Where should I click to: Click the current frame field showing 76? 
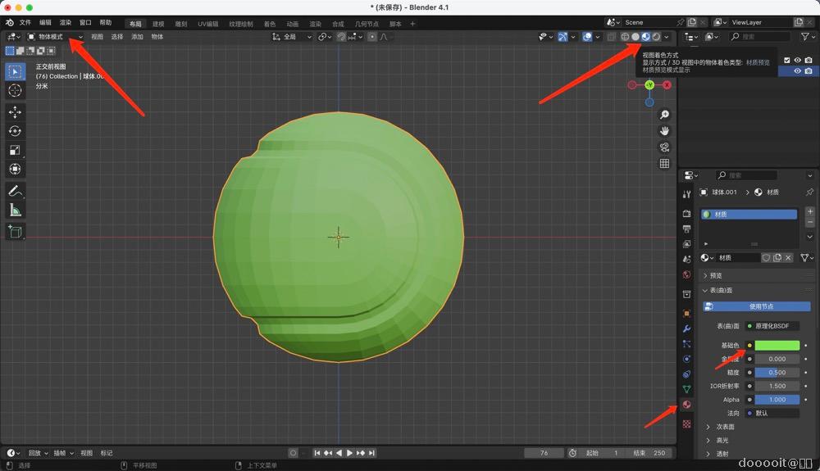tap(544, 453)
